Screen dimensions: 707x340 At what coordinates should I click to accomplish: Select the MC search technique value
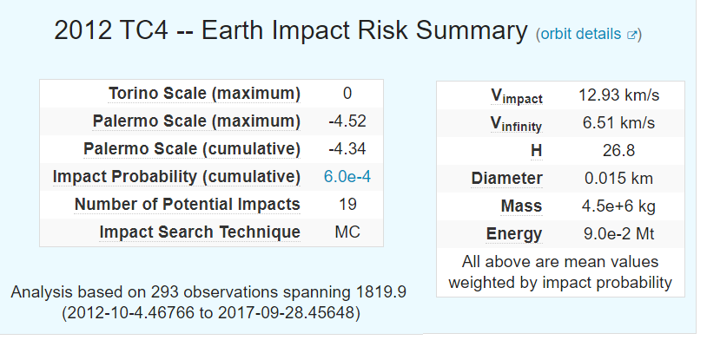point(347,232)
